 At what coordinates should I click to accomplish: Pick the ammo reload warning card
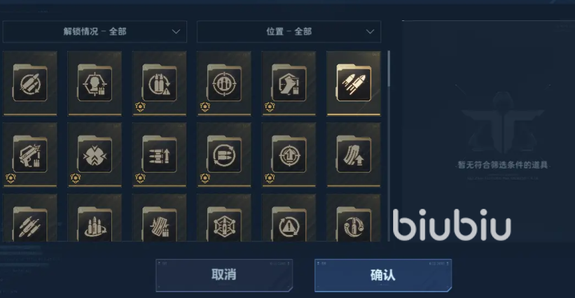(x=160, y=83)
